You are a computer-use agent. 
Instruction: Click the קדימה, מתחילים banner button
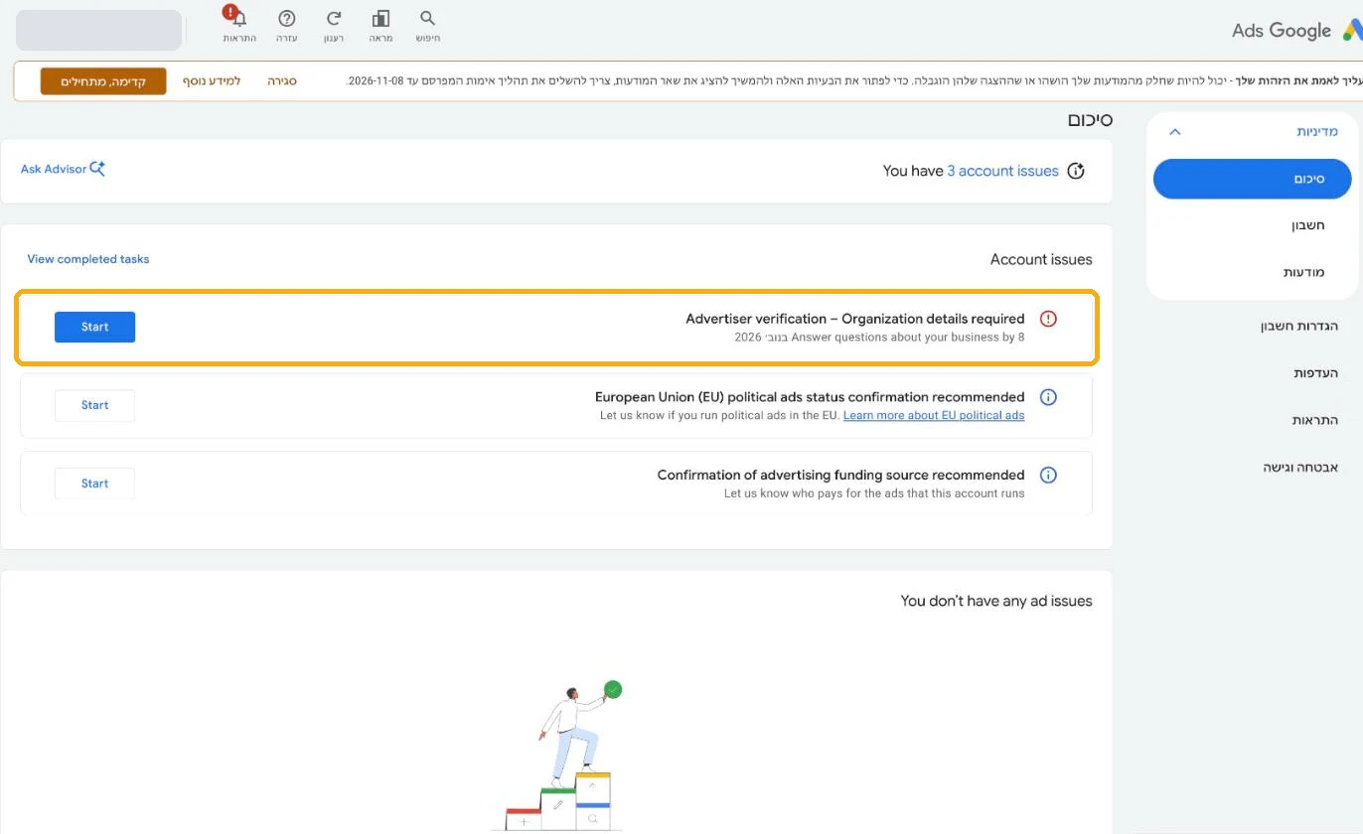(x=103, y=81)
